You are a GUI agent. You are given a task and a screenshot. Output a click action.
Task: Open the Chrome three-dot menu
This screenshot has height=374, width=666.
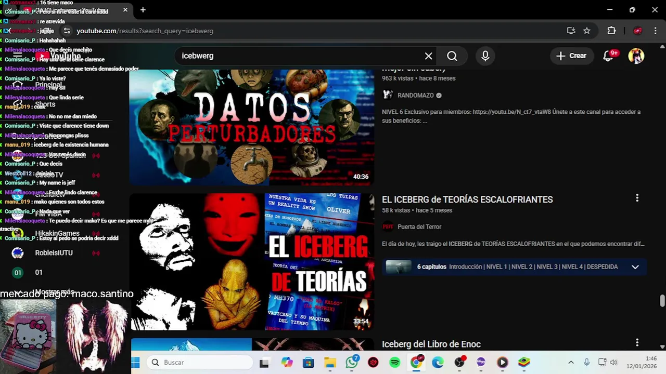tap(655, 31)
